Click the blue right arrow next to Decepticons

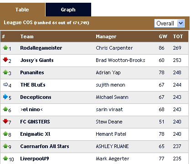5,97
